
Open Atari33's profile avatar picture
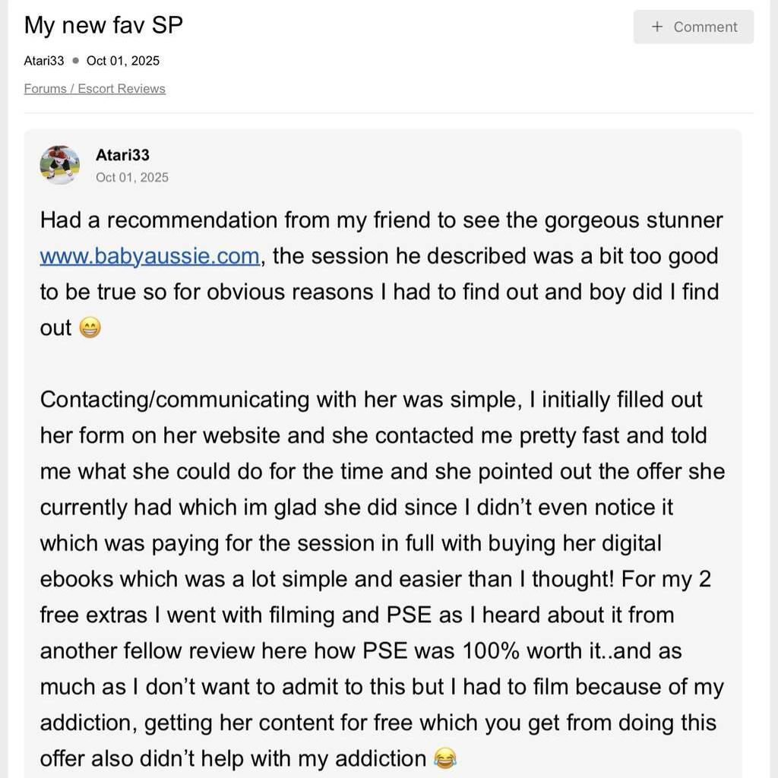pos(60,165)
